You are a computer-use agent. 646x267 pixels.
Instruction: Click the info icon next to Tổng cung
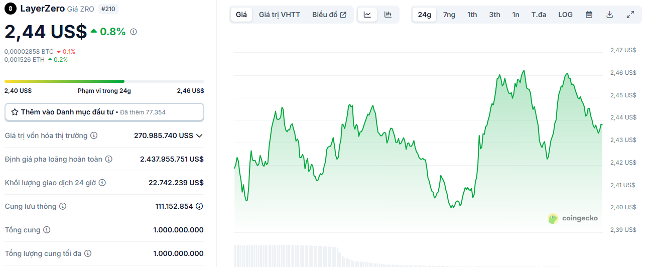click(47, 230)
